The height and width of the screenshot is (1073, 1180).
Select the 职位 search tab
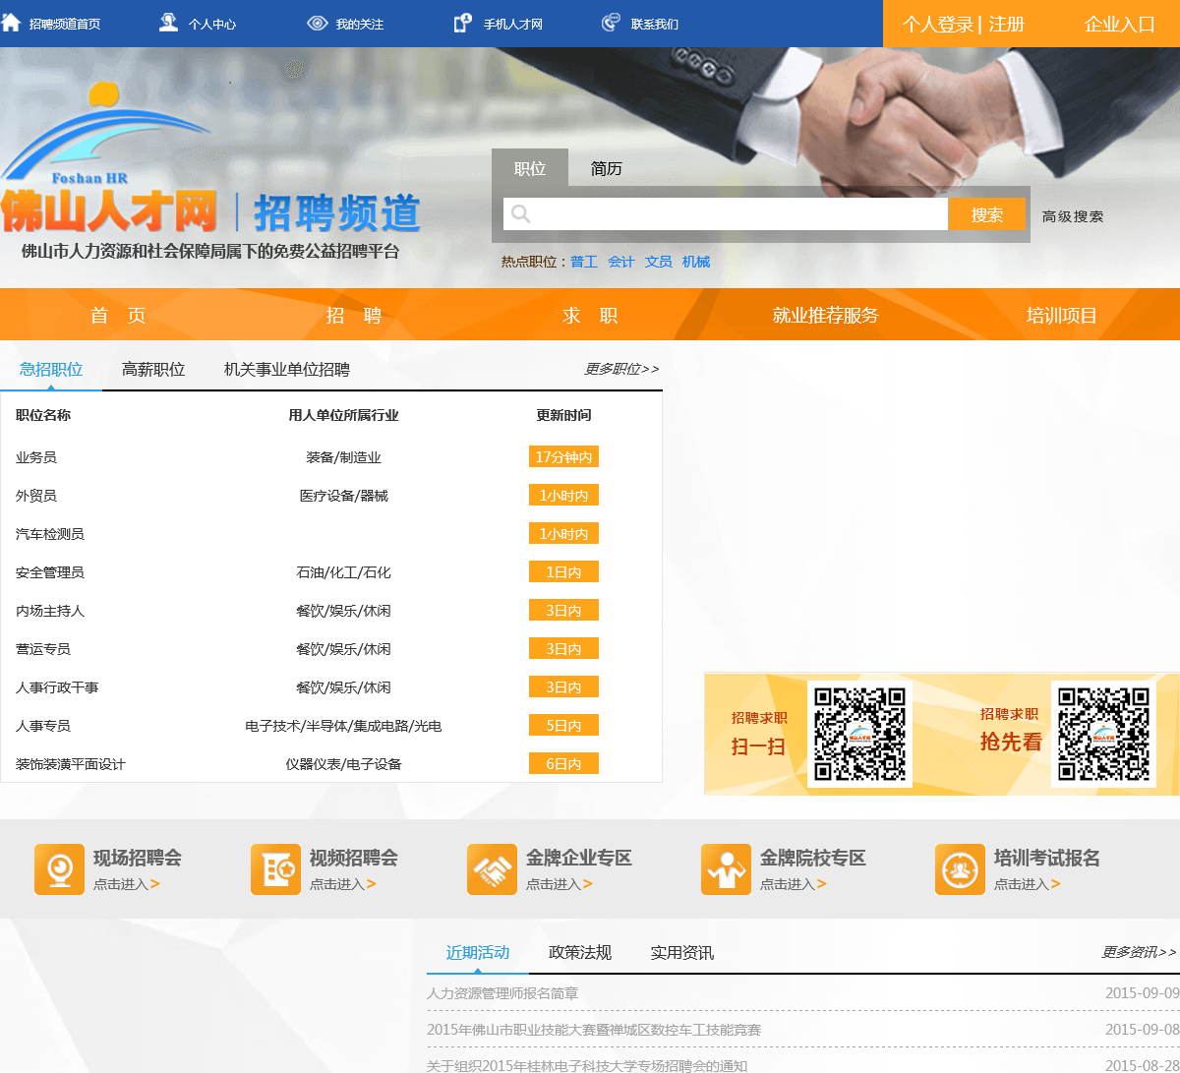tap(530, 168)
